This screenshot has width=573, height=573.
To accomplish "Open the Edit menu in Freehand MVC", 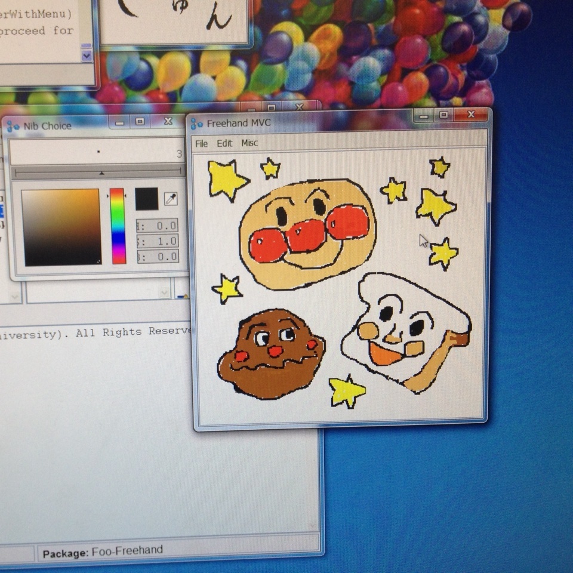I will [x=224, y=143].
